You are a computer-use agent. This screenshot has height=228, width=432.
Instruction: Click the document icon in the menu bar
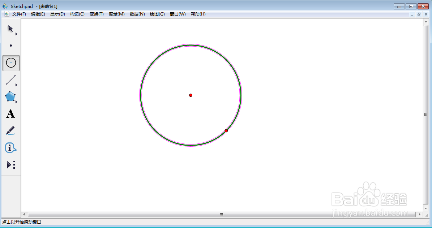pyautogui.click(x=7, y=14)
